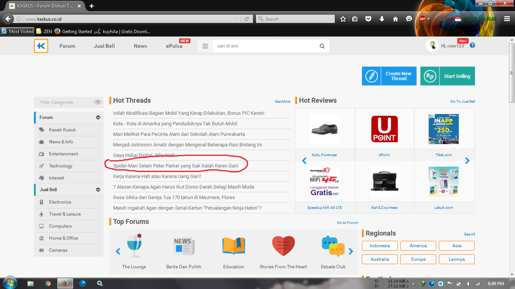Click the Kasak Kusuk category icon
Viewport: 515px width, 289px height.
[x=41, y=130]
